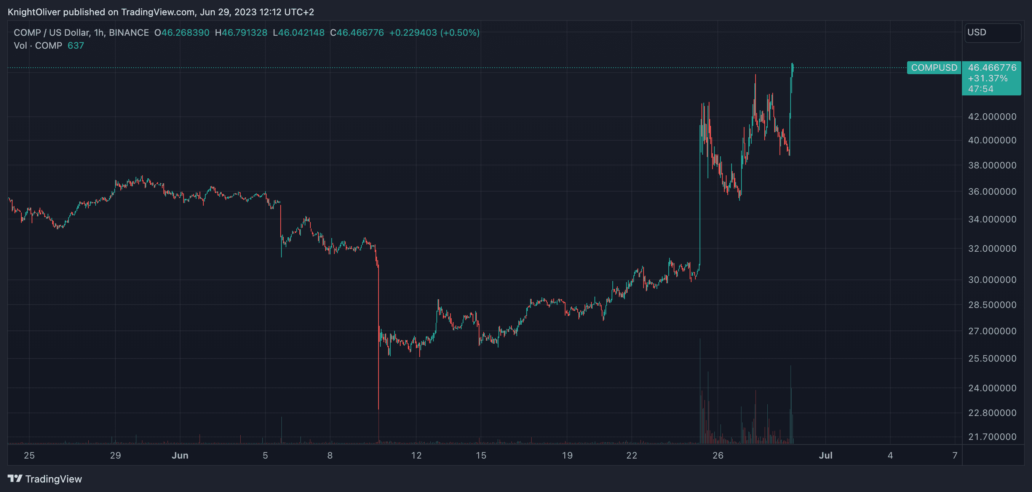1032x492 pixels.
Task: Click the TradingView logo icon
Action: pos(15,478)
